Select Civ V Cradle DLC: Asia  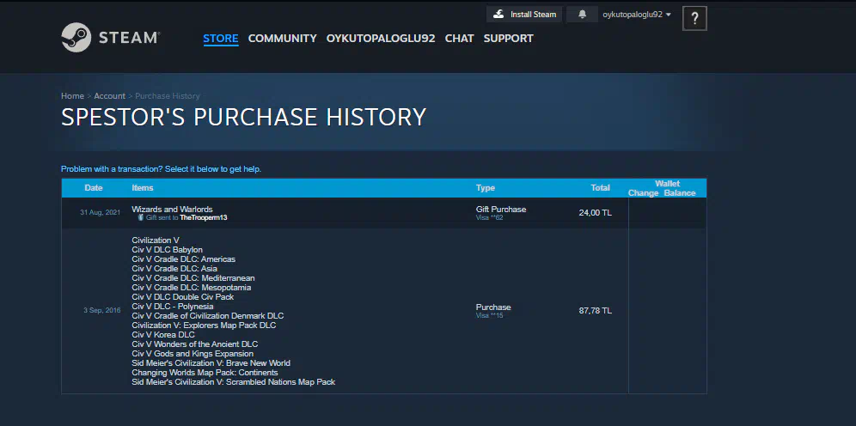coord(174,268)
